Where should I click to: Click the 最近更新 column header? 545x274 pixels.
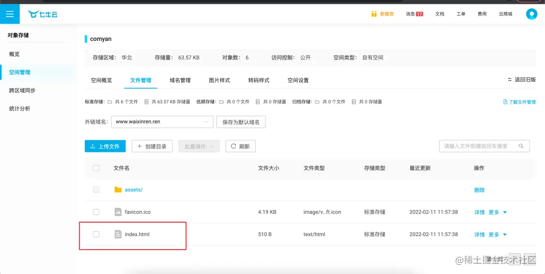[x=420, y=168]
